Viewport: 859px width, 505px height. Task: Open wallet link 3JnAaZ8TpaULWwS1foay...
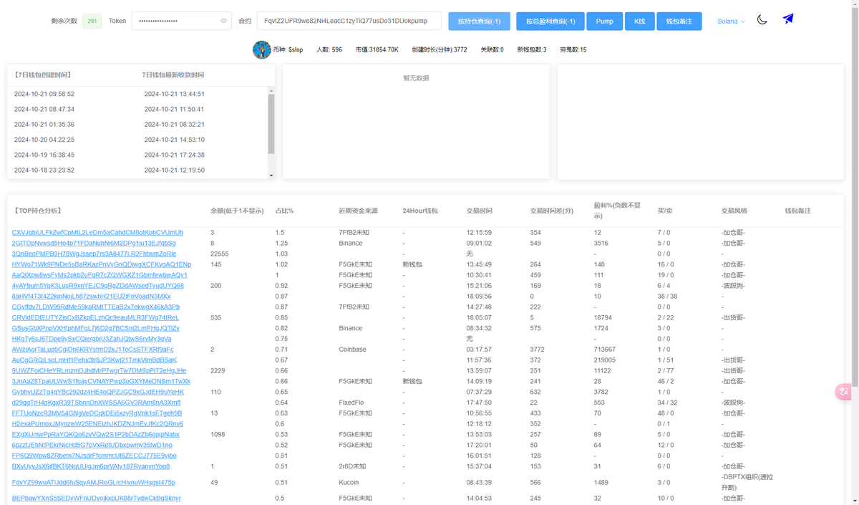coord(102,381)
